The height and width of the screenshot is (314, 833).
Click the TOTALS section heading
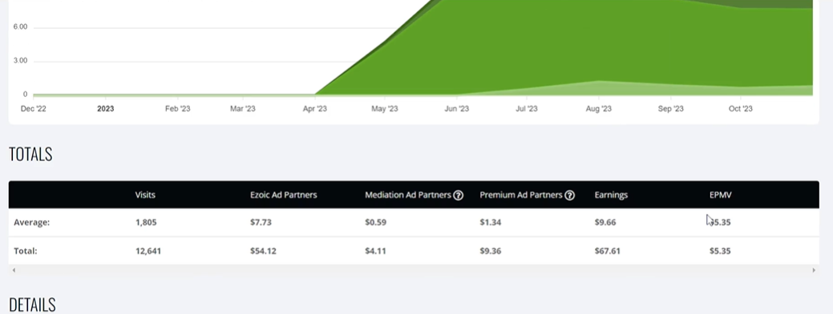click(x=30, y=155)
